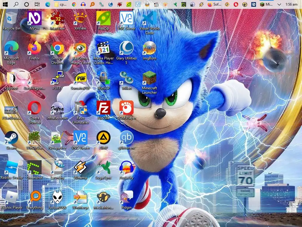
Task: Select the SumatraPDF desktop shortcut
Action: (x=80, y=81)
